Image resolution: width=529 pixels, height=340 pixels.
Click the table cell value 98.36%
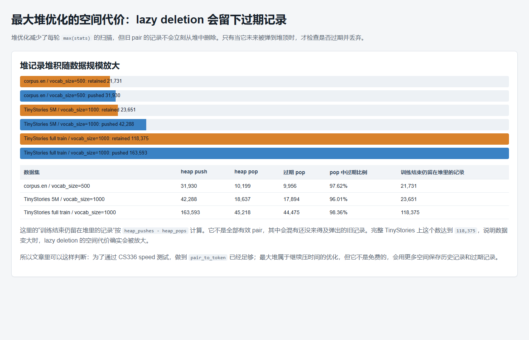pos(339,212)
